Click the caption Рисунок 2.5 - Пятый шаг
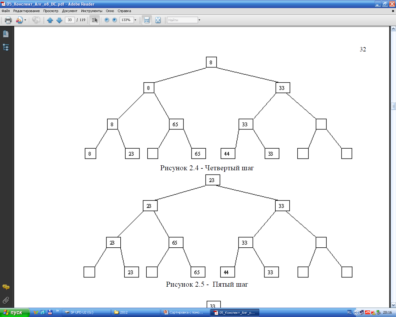Screen dimensions: 396x317 207,284
